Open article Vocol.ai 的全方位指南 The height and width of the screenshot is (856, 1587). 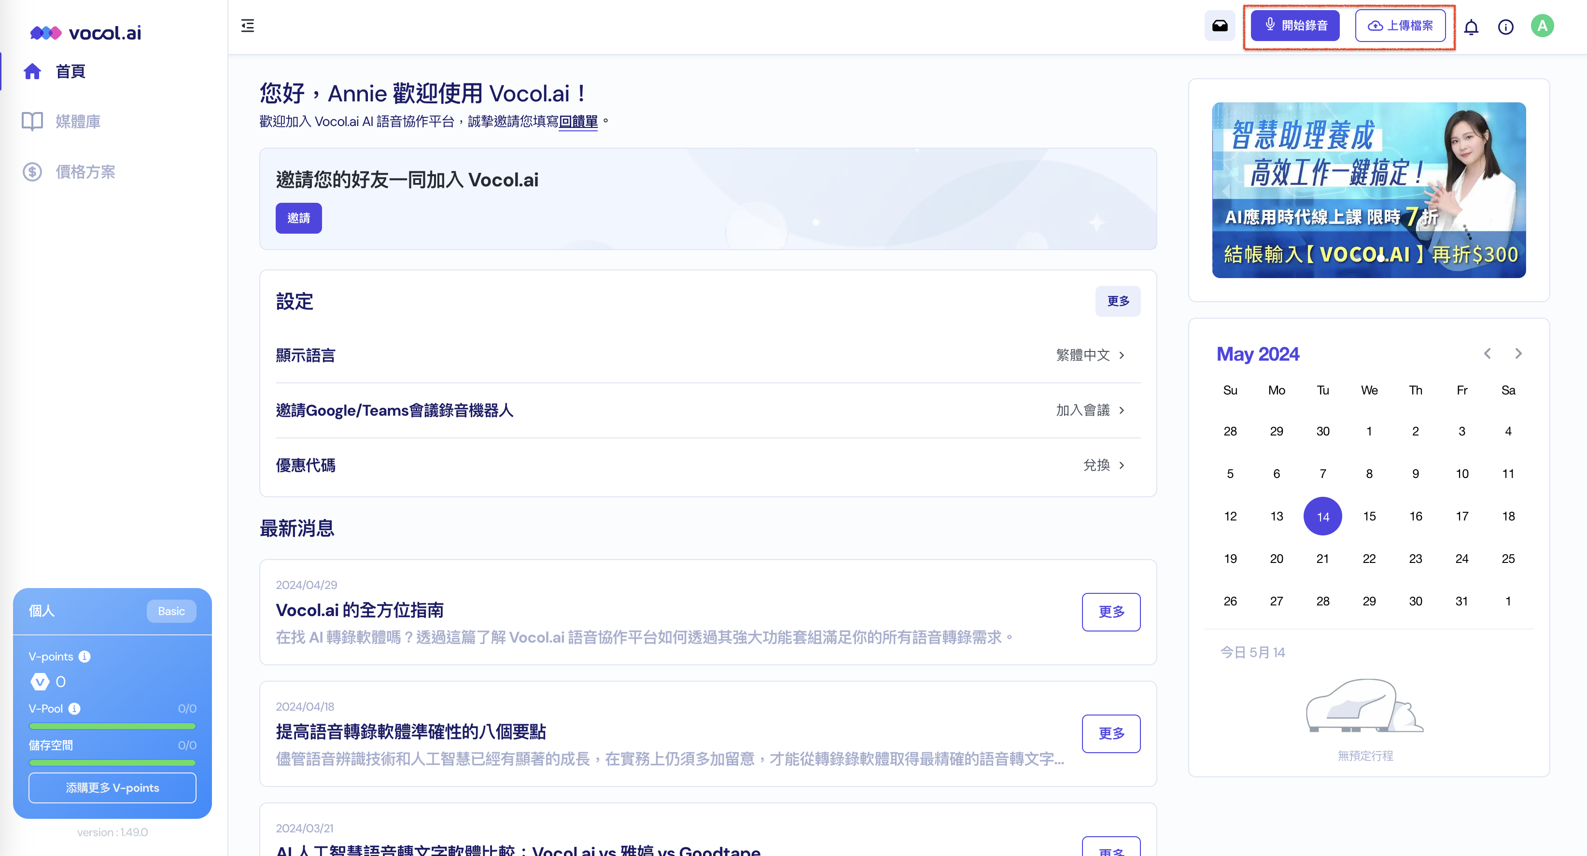coord(360,610)
